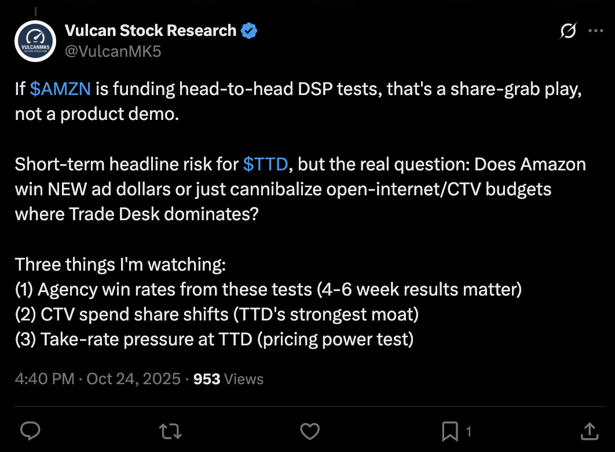Viewport: 615px width, 452px height.
Task: Click the 'Take-rate pressure at TTD' line
Action: pos(214,339)
